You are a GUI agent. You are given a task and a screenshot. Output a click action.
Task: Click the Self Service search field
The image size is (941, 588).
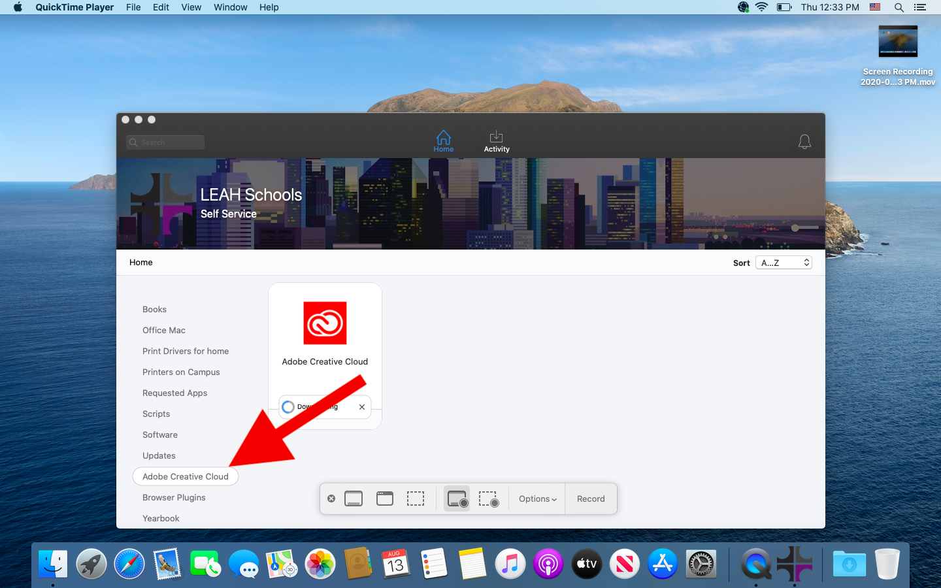(165, 142)
